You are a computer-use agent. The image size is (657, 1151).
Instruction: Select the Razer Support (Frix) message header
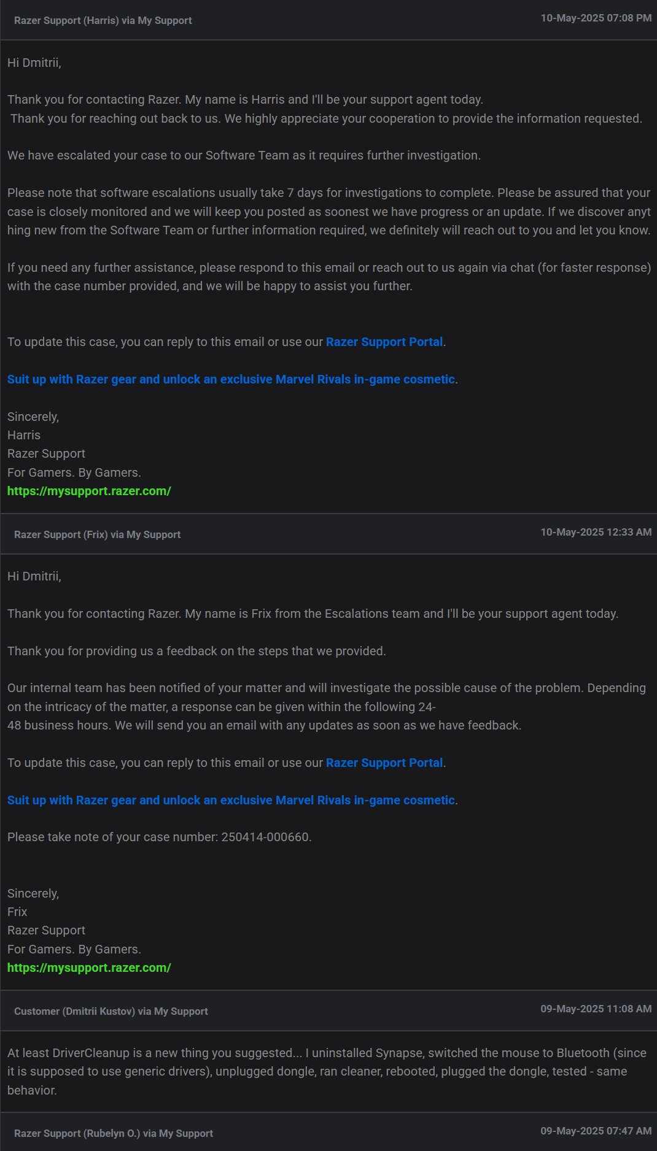click(328, 534)
